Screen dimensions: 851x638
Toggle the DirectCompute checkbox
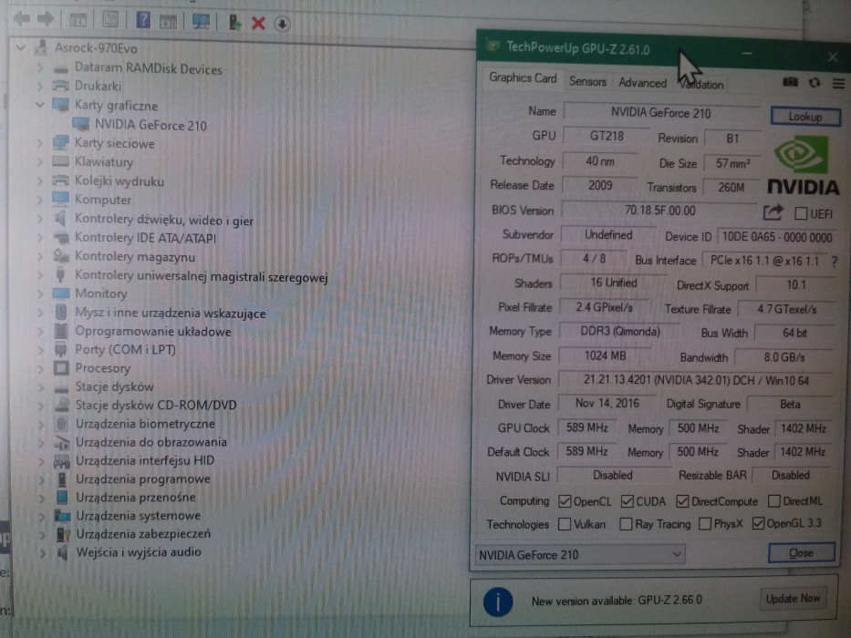point(682,501)
